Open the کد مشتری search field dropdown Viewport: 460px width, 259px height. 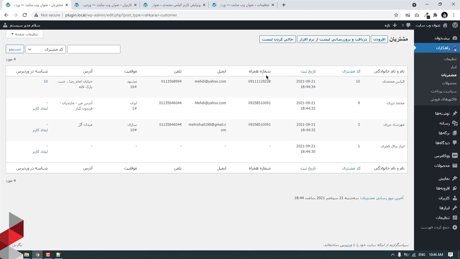[x=46, y=49]
